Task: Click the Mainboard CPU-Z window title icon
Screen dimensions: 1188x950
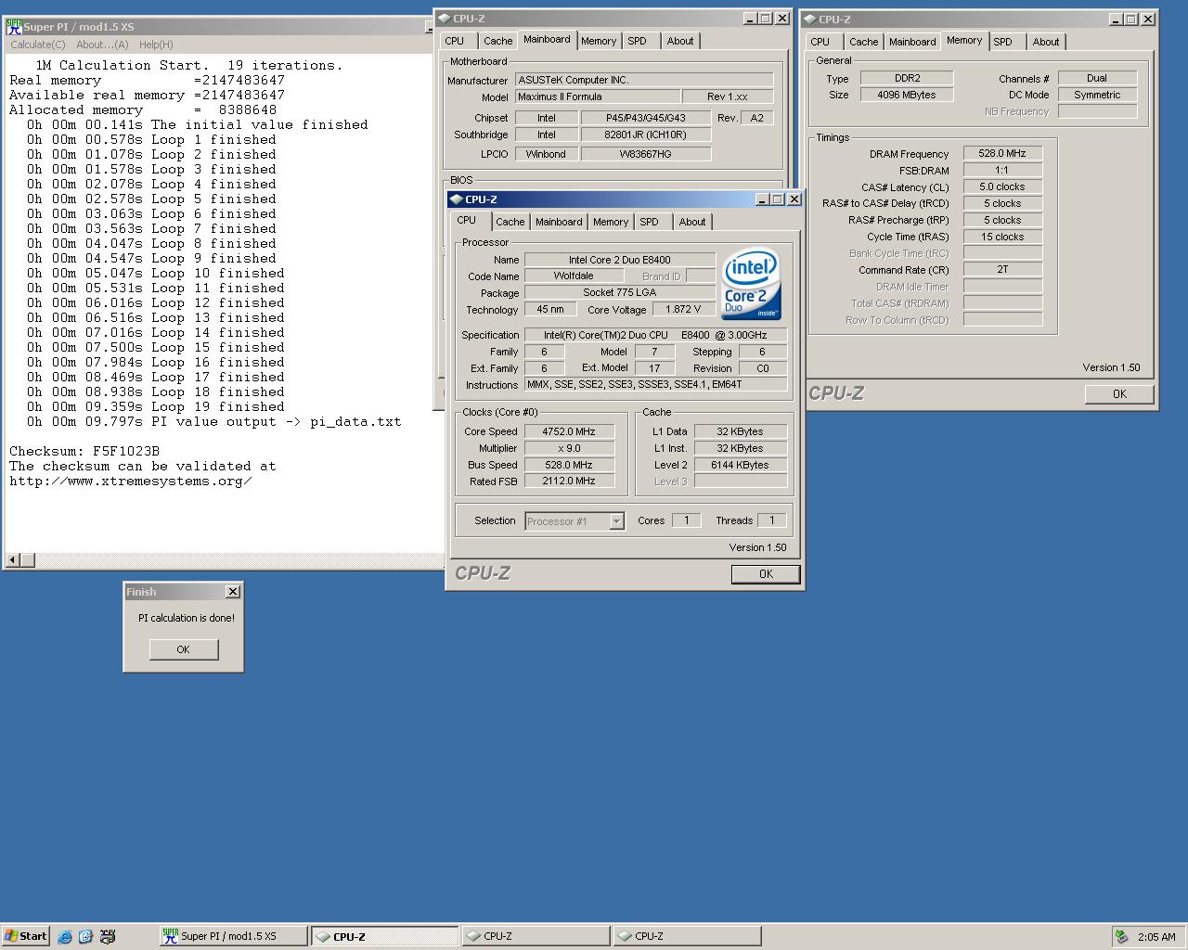Action: pyautogui.click(x=444, y=18)
